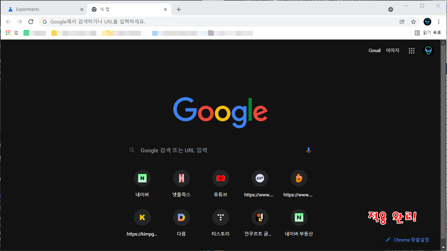The height and width of the screenshot is (251, 447).
Task: Open the Chrome profile avatar in toolbar
Action: [x=427, y=22]
